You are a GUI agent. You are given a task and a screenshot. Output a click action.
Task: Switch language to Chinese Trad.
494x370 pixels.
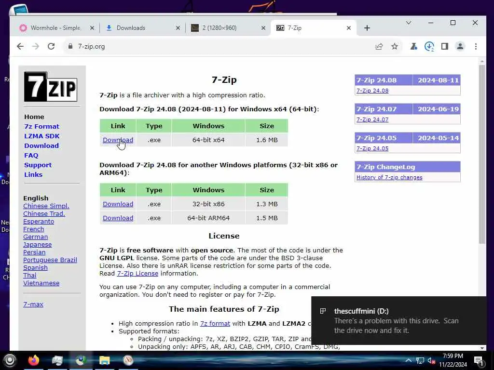coord(44,213)
